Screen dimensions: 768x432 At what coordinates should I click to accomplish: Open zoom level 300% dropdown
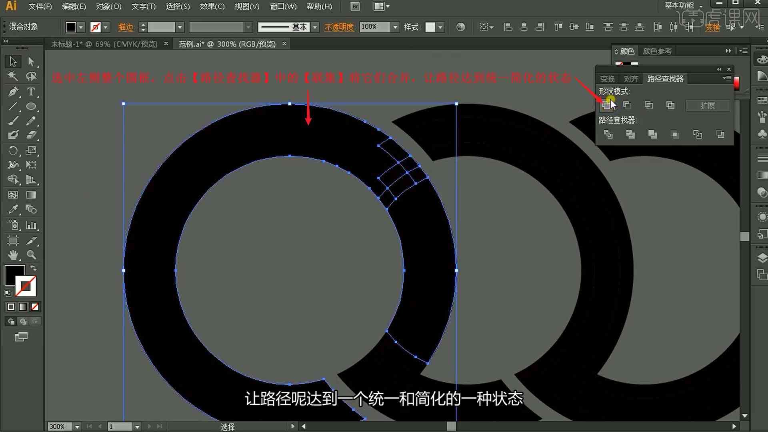click(77, 427)
